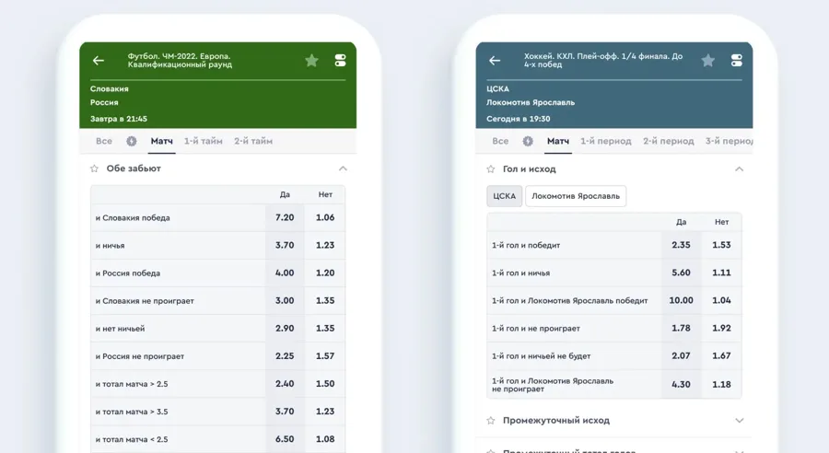
Task: Select the 'Все' tab in hockey match
Action: tap(500, 141)
